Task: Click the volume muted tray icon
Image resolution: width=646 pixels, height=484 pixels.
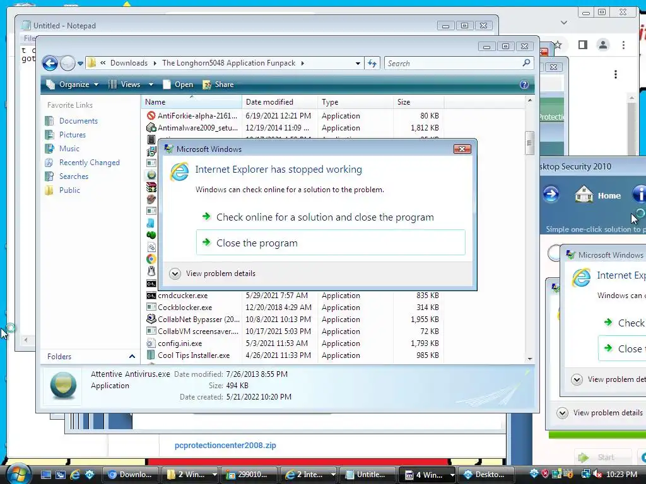Action: (x=597, y=474)
